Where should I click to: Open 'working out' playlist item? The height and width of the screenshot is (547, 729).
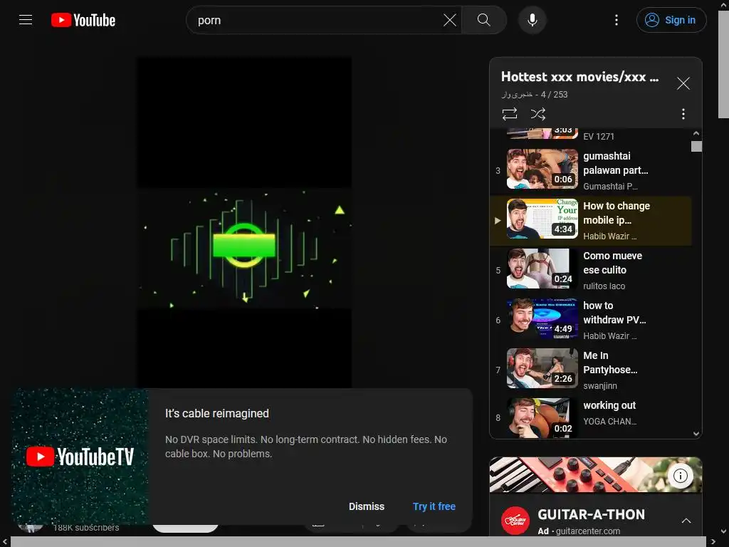point(590,416)
